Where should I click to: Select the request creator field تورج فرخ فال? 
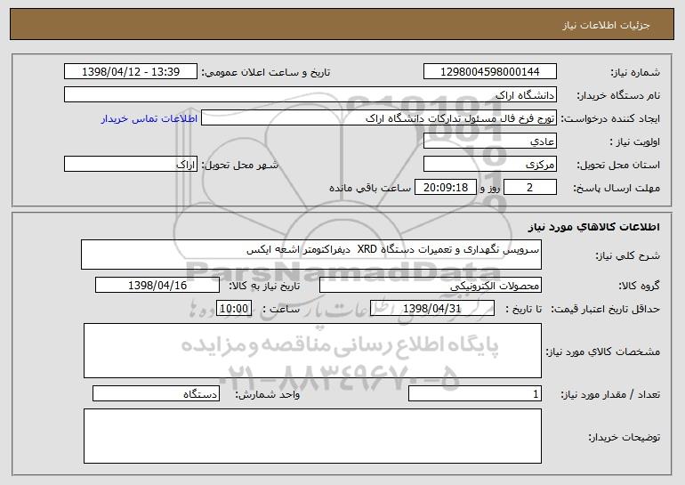pyautogui.click(x=379, y=118)
